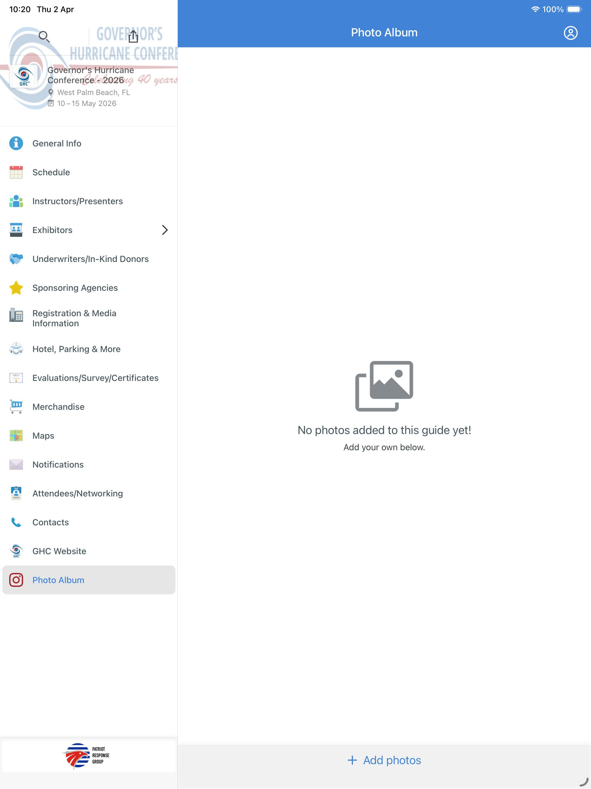Viewport: 591px width, 789px height.
Task: Open the Contacts menu item
Action: pos(89,522)
